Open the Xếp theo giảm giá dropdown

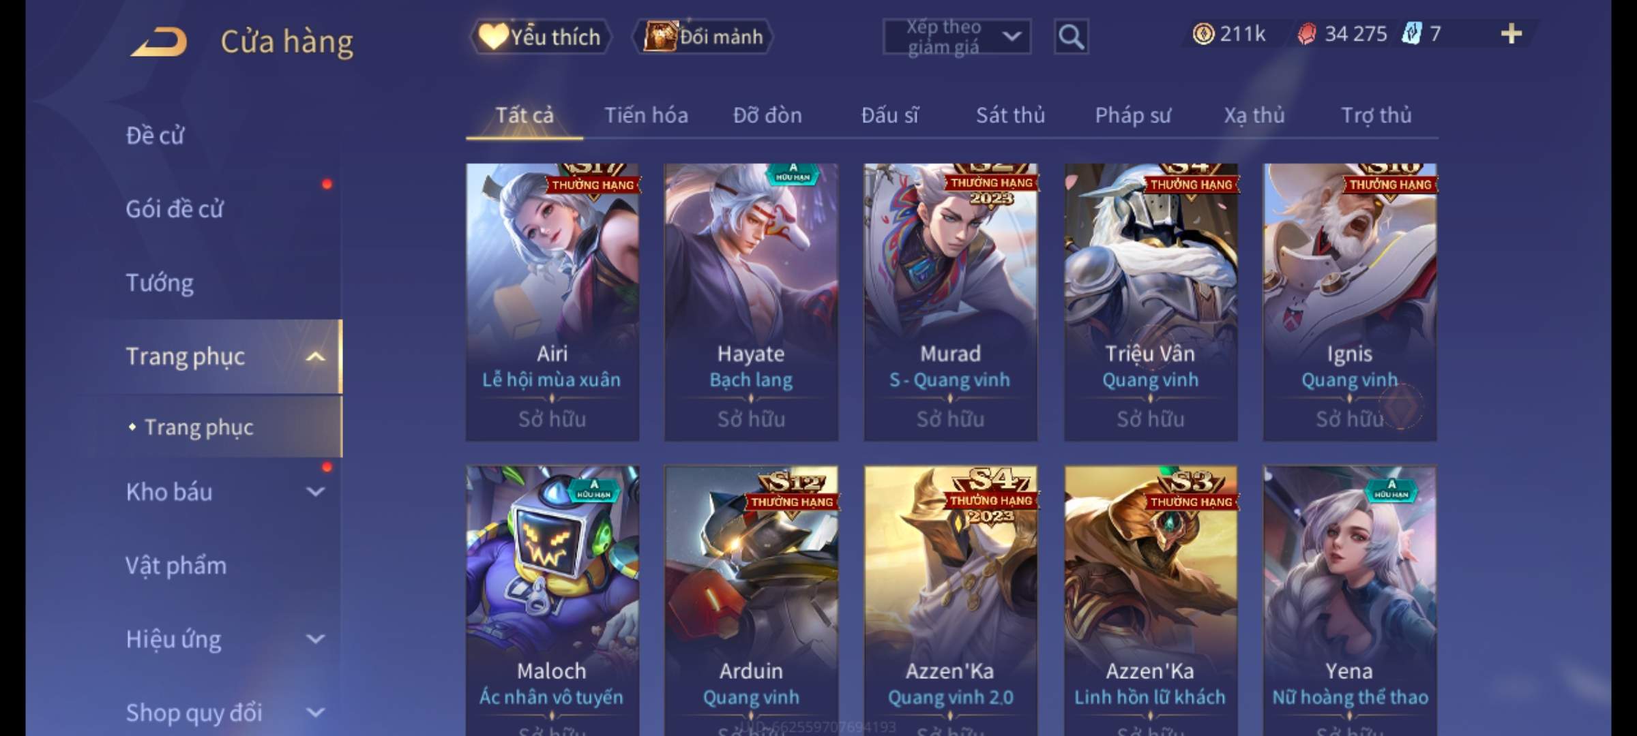coord(957,37)
